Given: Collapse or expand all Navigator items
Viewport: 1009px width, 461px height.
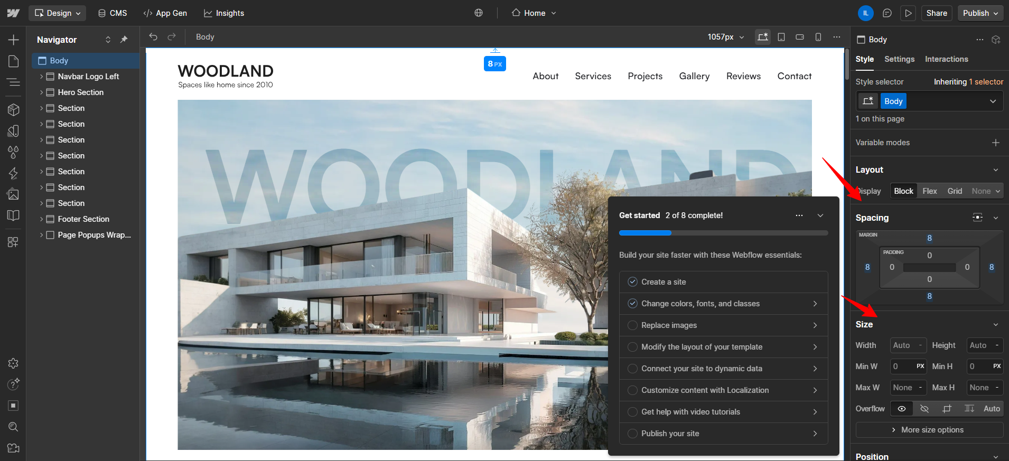Looking at the screenshot, I should [108, 40].
